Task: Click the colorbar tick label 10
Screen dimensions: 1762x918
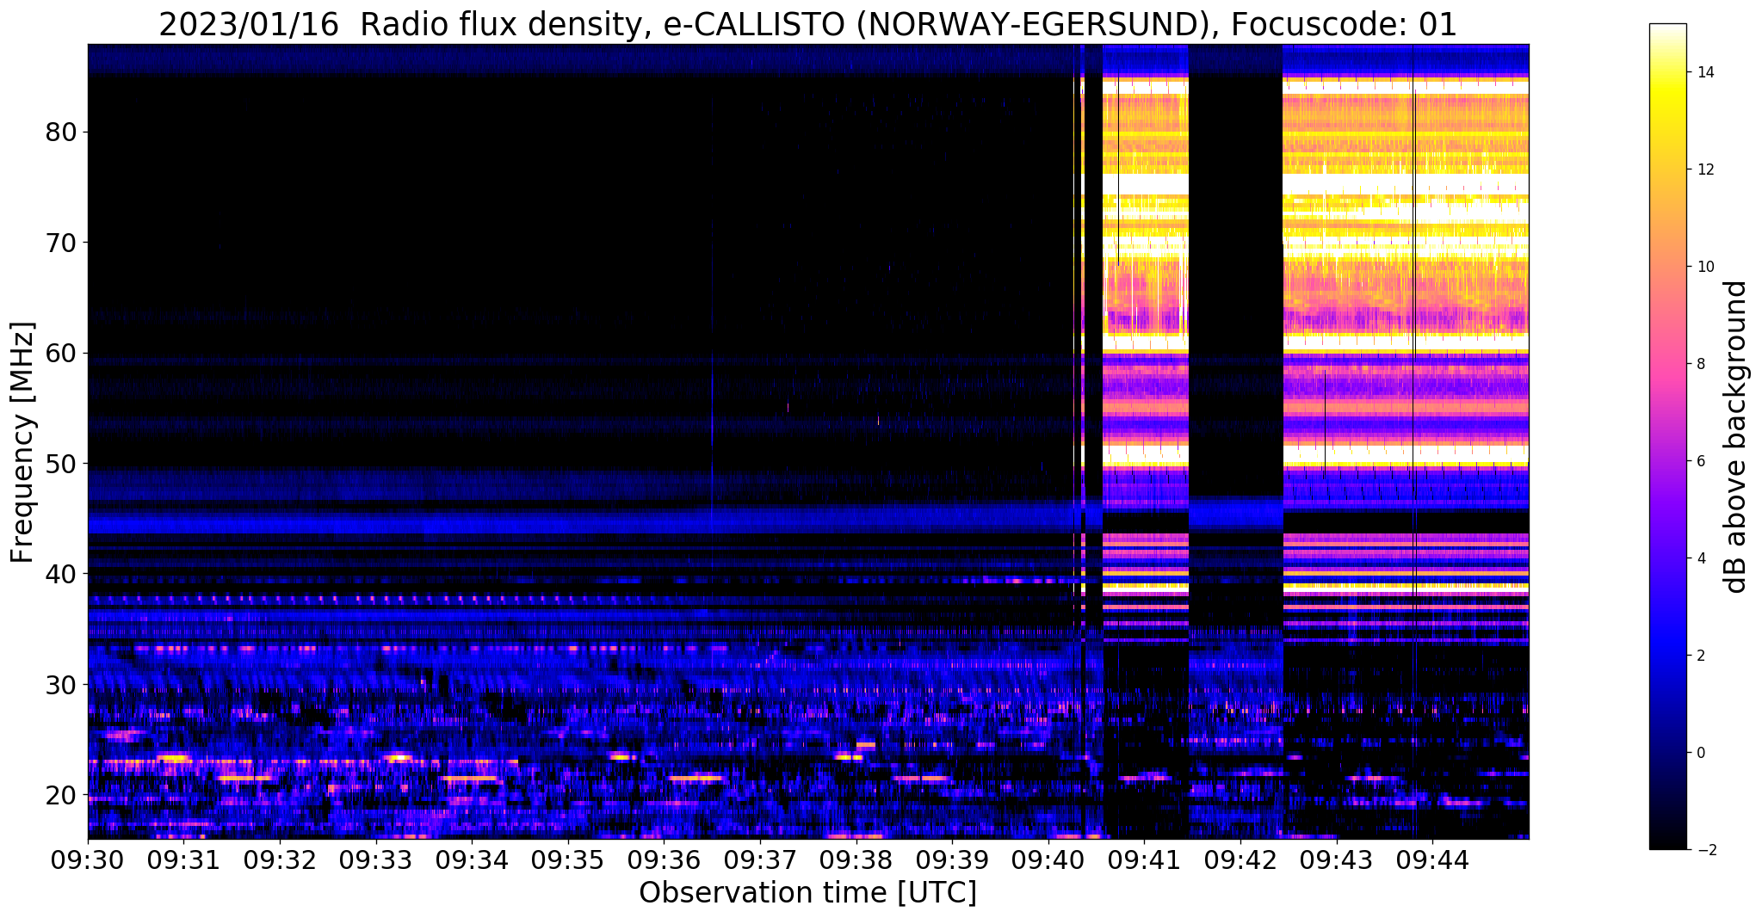Action: coord(1705,267)
